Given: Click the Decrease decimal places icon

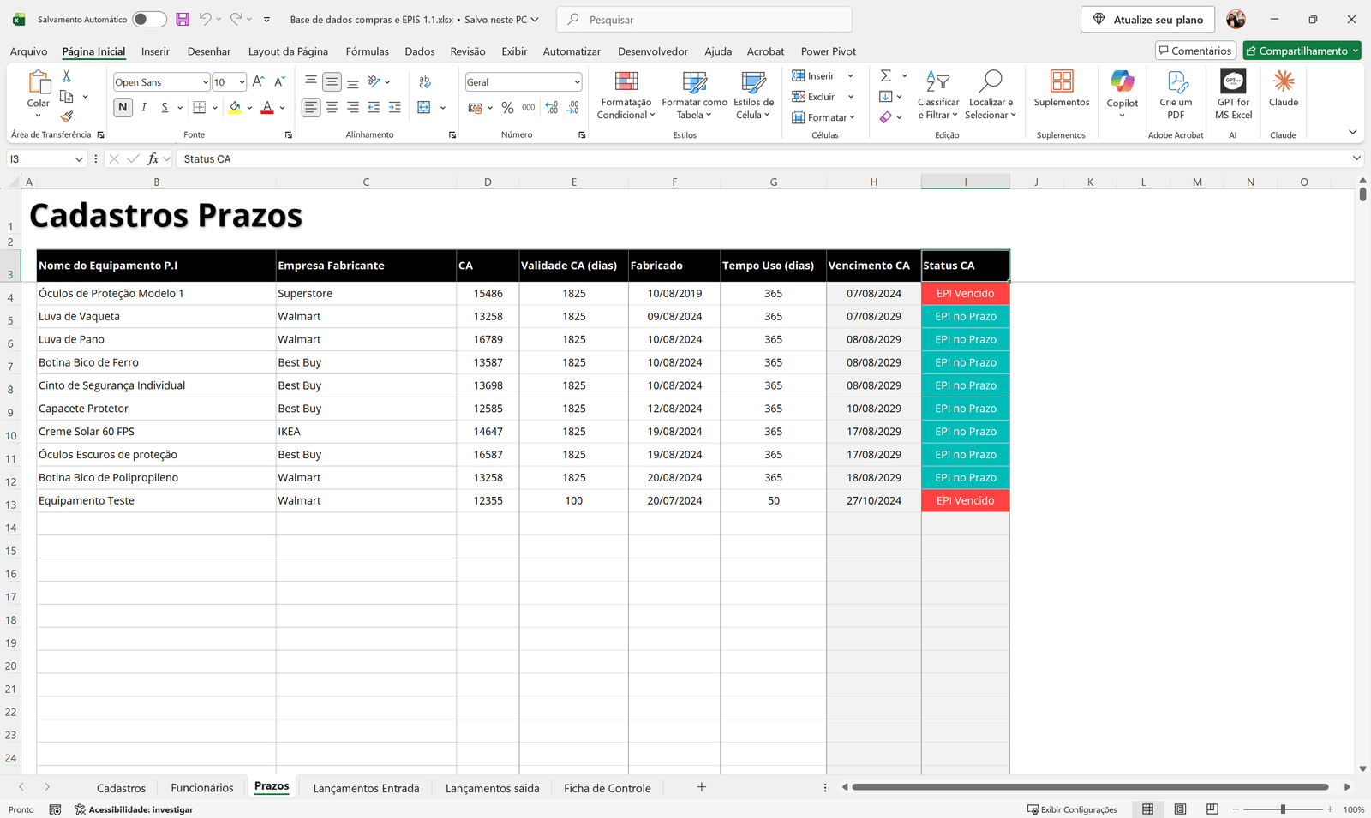Looking at the screenshot, I should click(x=572, y=108).
